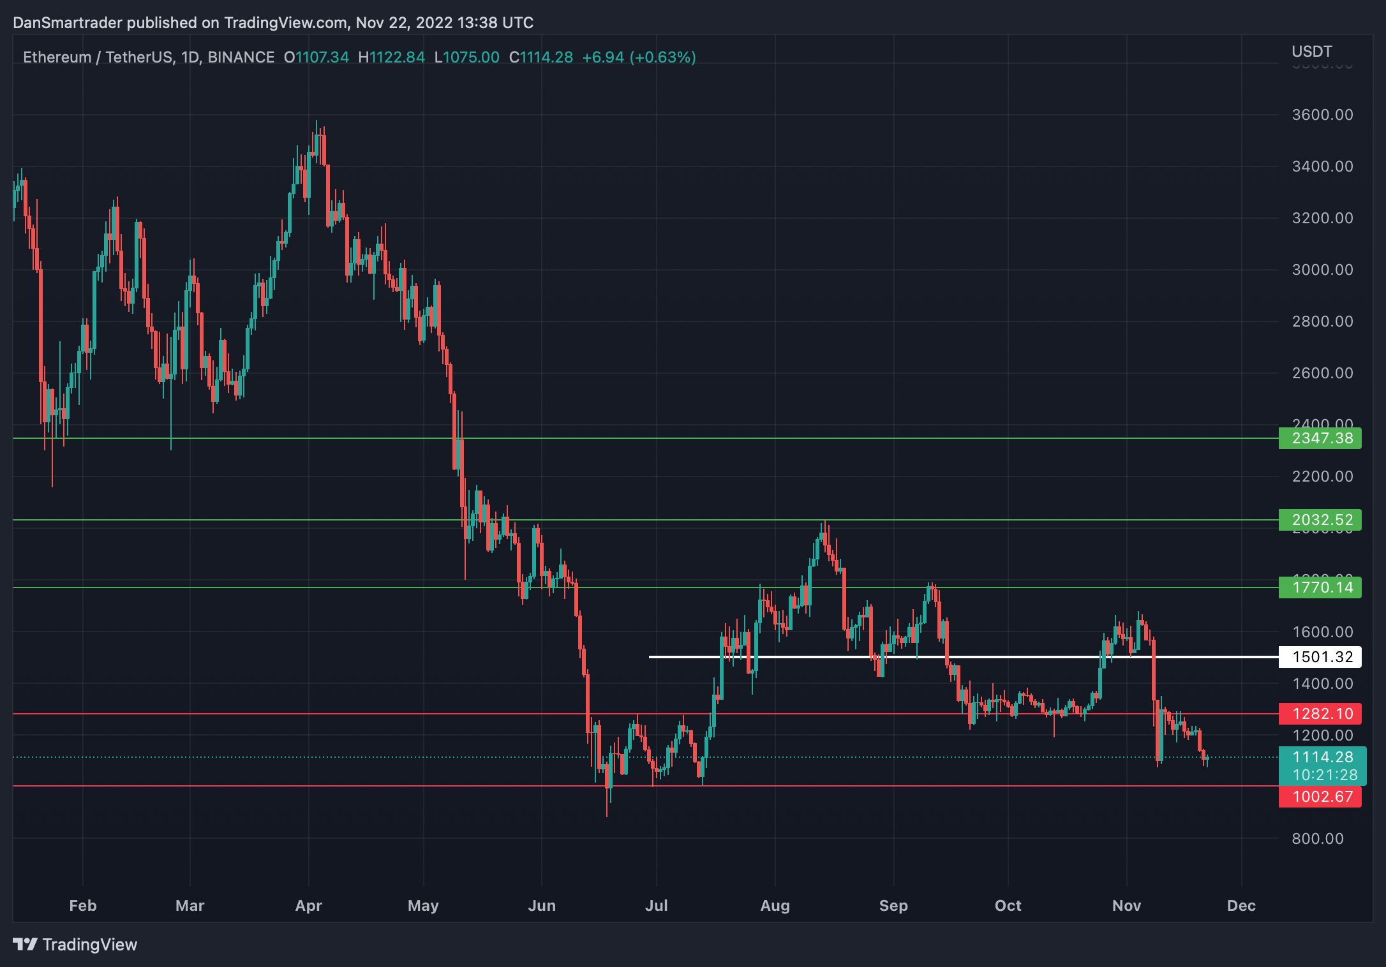Click the 3400.00 price axis label

pos(1323,166)
